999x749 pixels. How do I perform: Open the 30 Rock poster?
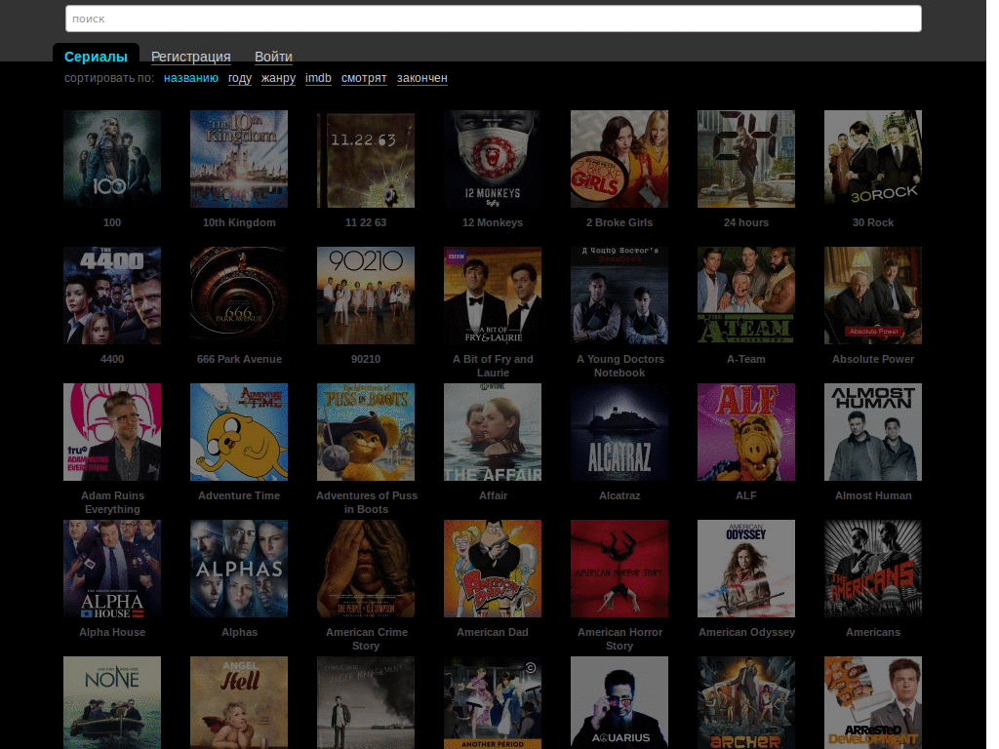[873, 159]
